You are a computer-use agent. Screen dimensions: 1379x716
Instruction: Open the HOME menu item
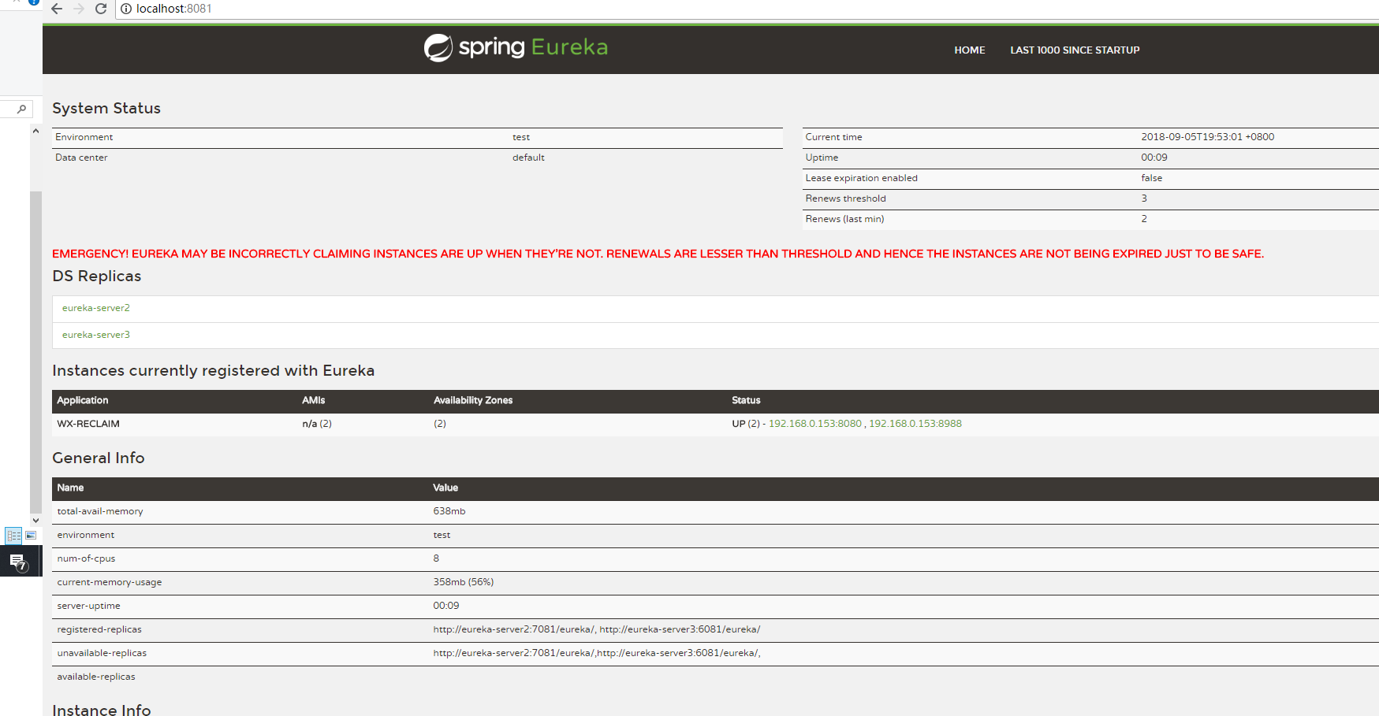970,50
